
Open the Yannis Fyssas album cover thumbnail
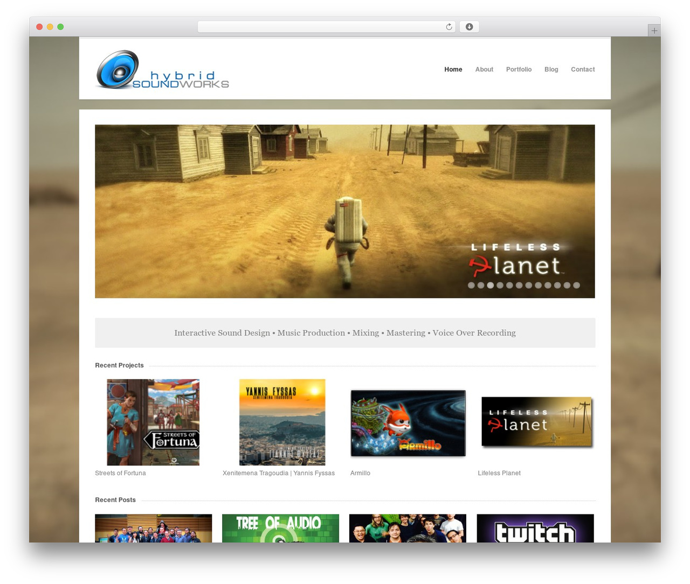pos(282,422)
